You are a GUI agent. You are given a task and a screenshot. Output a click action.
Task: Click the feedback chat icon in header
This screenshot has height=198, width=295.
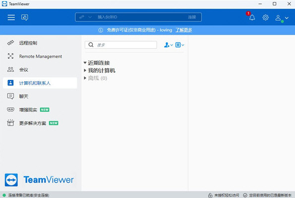(x=25, y=17)
